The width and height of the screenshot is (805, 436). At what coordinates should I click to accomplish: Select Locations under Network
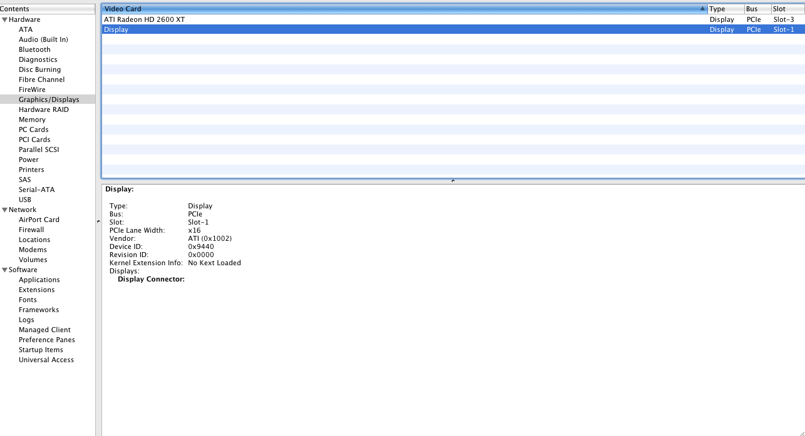pos(34,240)
